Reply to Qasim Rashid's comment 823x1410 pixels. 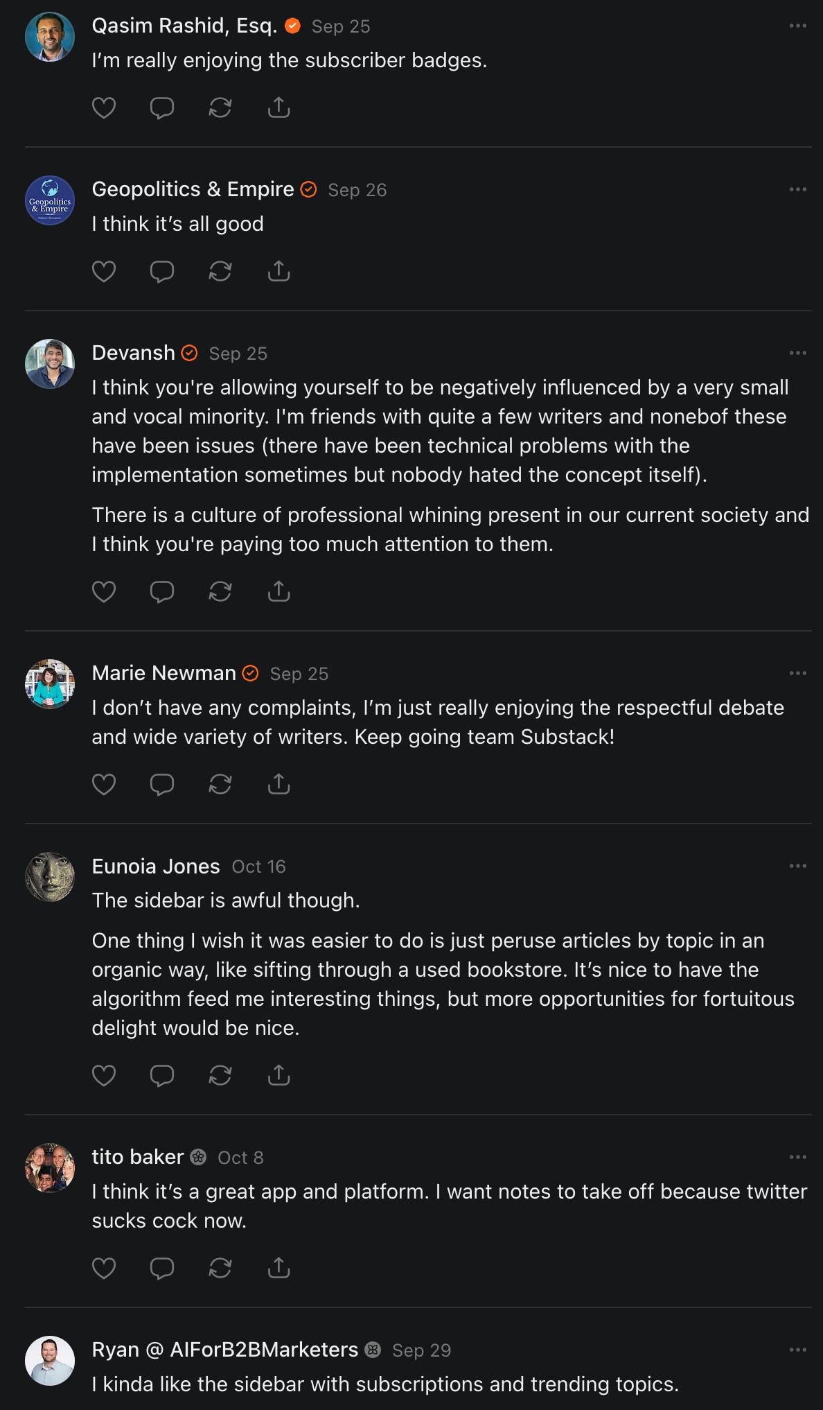(x=162, y=107)
